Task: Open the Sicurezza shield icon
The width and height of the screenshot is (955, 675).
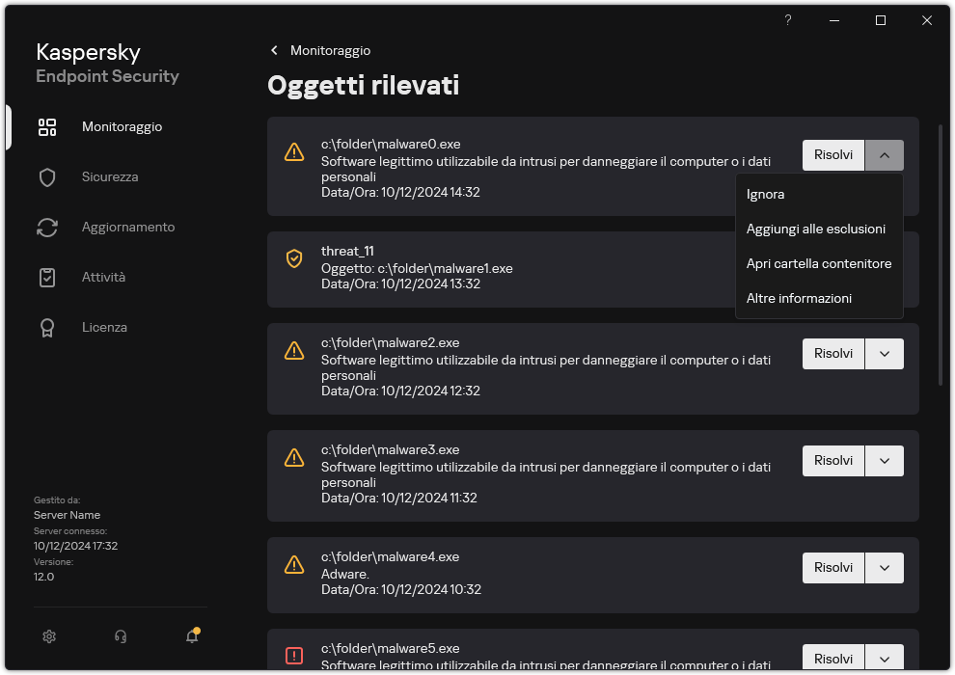Action: click(47, 176)
